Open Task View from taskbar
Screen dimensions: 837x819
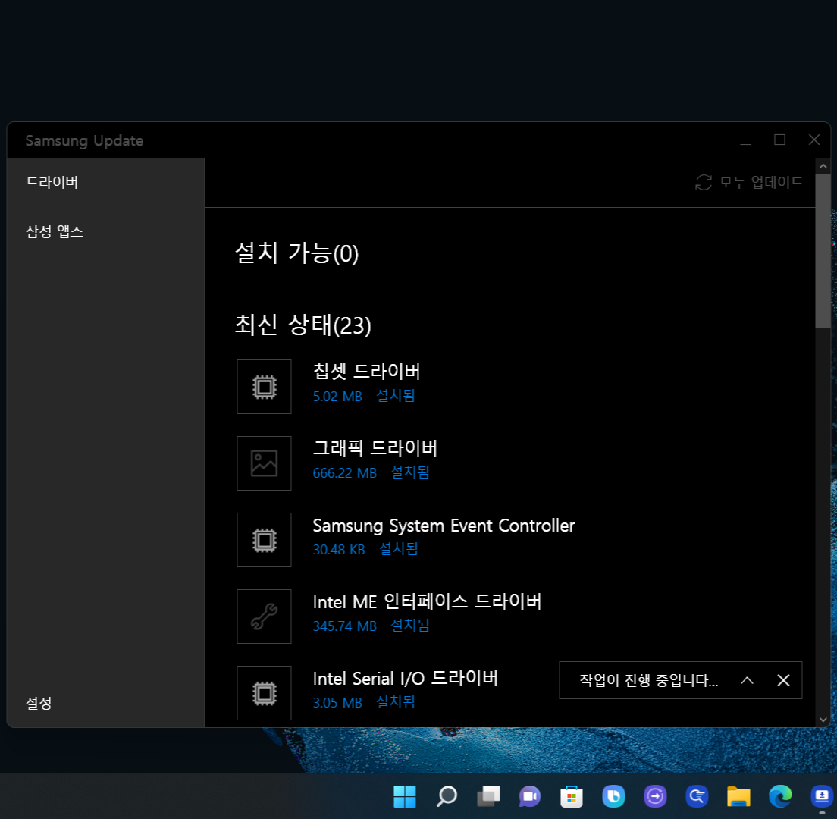tap(488, 796)
